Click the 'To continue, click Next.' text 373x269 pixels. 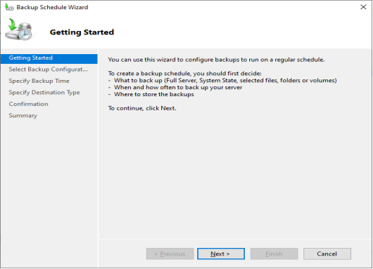pos(142,108)
